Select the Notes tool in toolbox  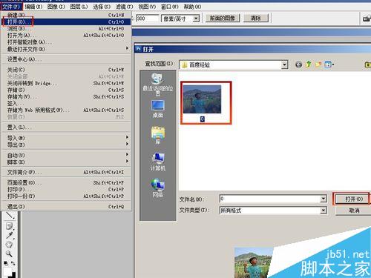pos(10,226)
